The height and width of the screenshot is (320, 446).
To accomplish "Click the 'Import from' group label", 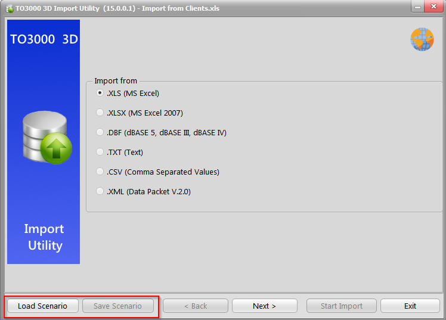I will 116,80.
